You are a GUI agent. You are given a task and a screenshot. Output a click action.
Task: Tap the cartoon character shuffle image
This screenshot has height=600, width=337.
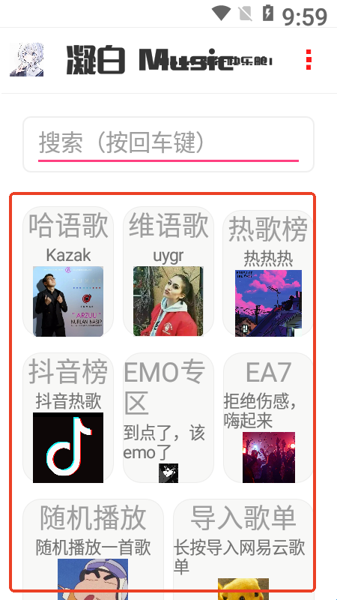(93, 579)
